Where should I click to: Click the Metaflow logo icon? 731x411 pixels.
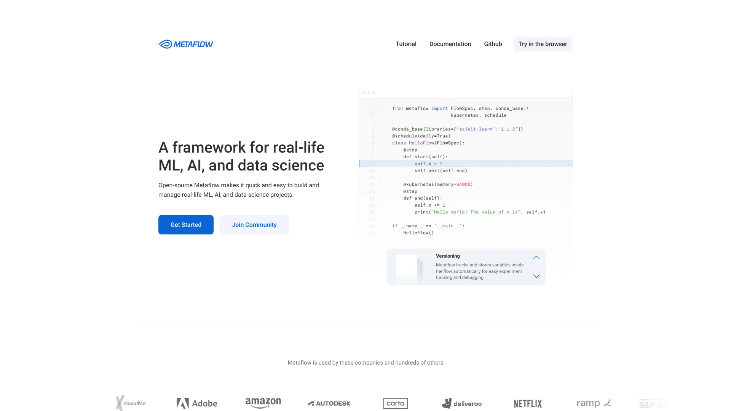(x=164, y=44)
